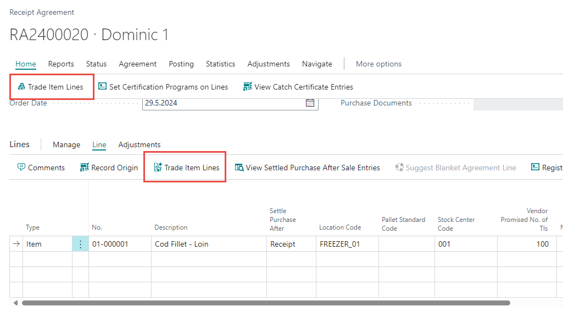This screenshot has height=323, width=563.
Task: Select the Cod Fillet - Loin description cell
Action: [x=209, y=244]
